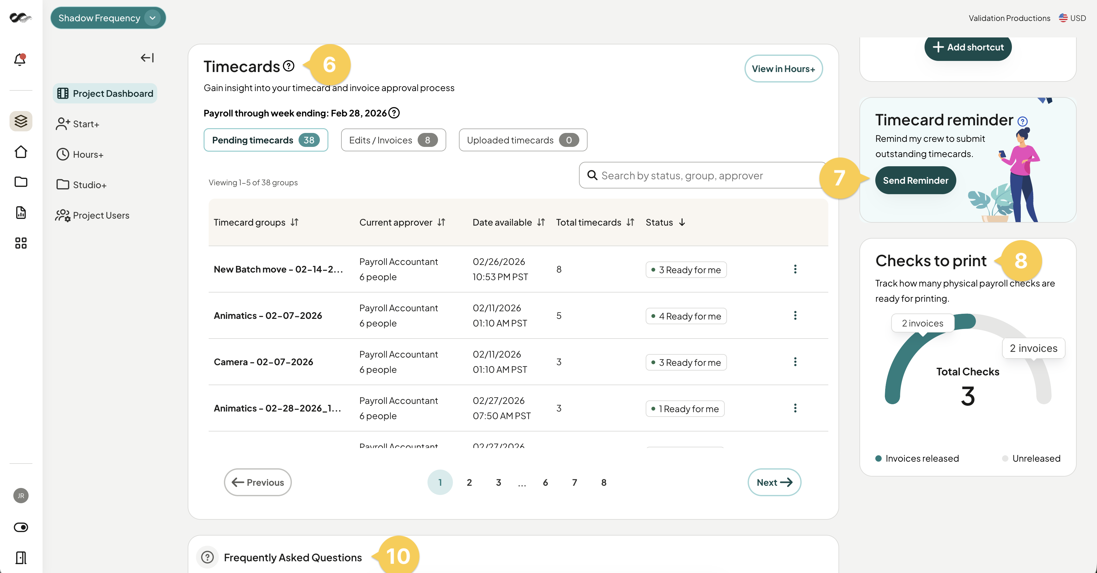Open the notifications bell
This screenshot has width=1097, height=573.
(20, 59)
